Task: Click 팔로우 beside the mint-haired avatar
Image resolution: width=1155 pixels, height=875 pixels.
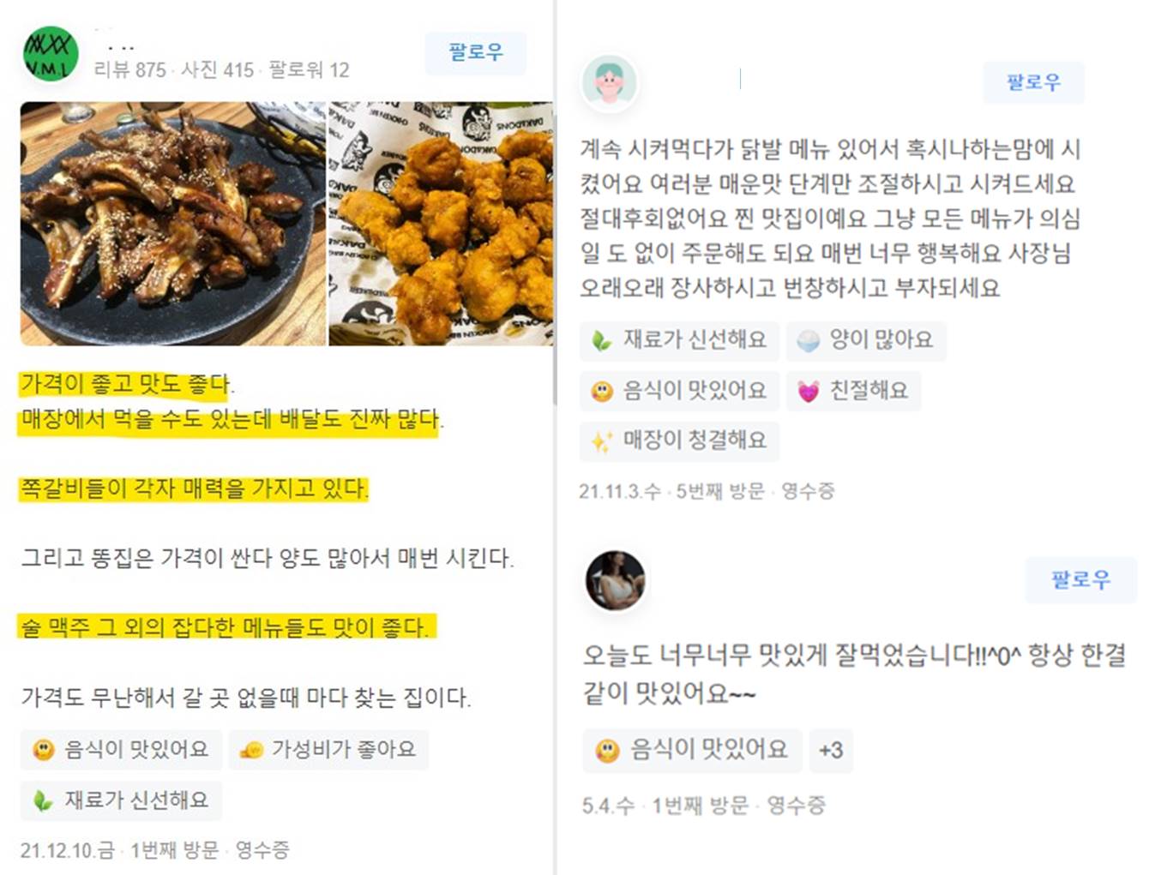Action: click(1033, 82)
